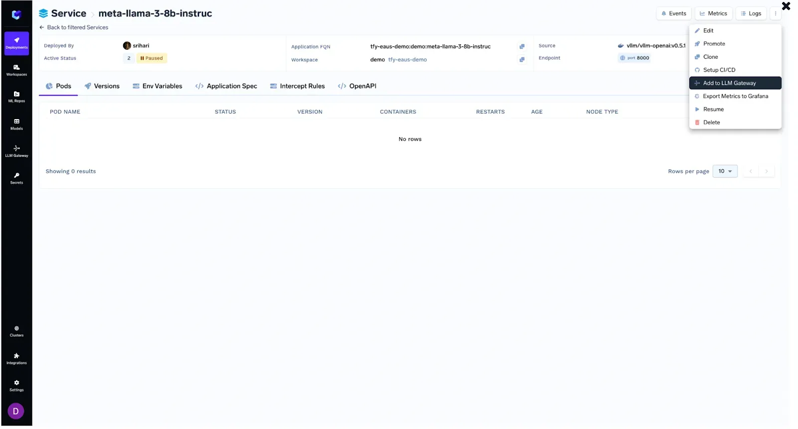
Task: Click the TrueFoundry logo at top left
Action: click(x=16, y=15)
